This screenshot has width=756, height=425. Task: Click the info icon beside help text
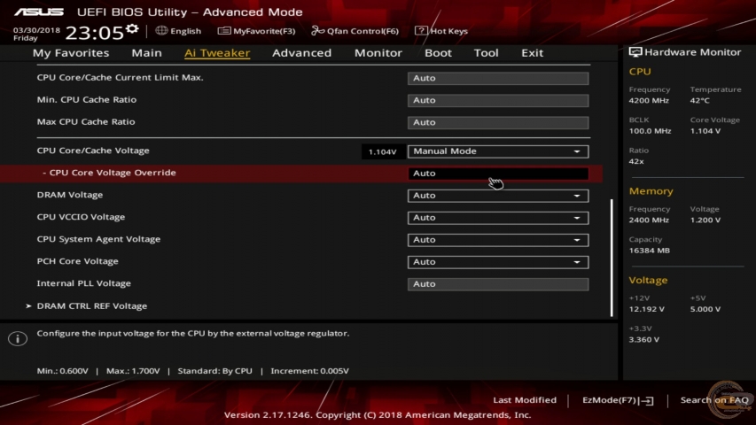click(x=18, y=339)
